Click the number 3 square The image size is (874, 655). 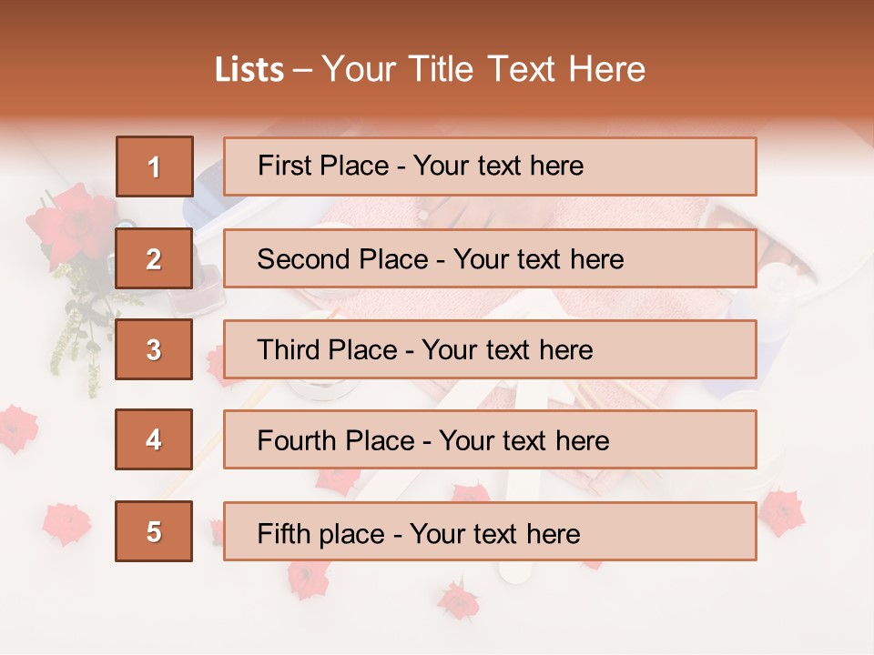coord(154,349)
